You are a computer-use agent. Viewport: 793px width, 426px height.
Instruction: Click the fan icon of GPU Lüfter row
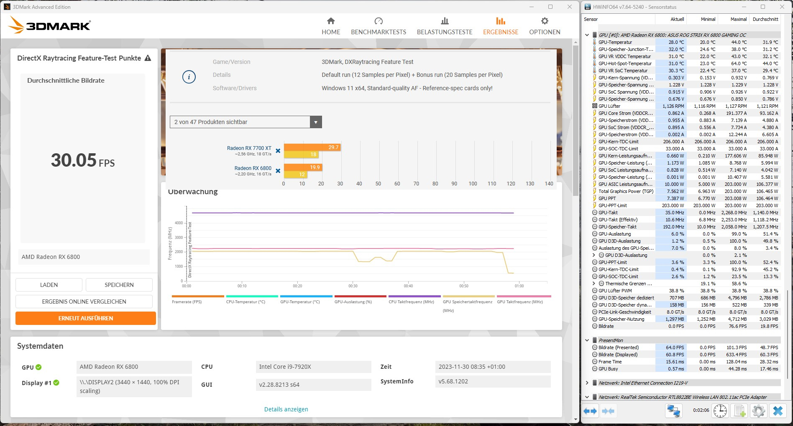click(x=595, y=106)
